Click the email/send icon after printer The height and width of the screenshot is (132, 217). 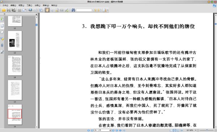[x=24, y=10]
